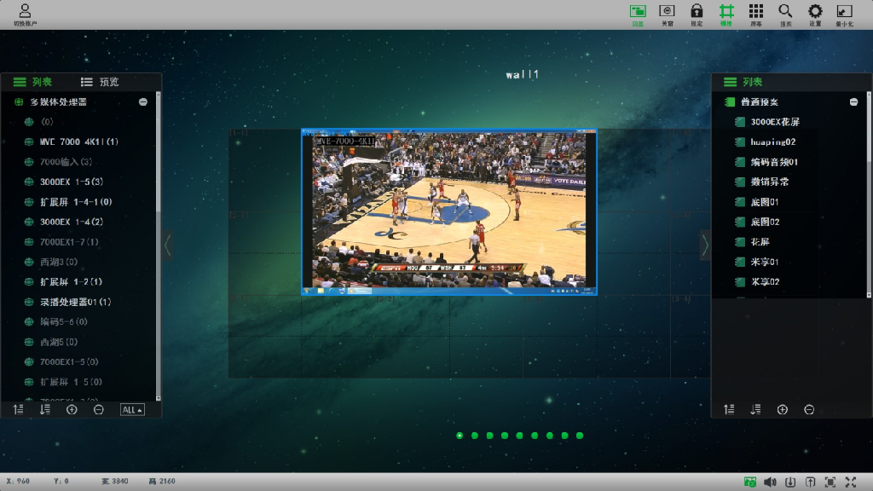873x491 pixels.
Task: Select 扩展屏 1-4-1 (0) device
Action: (76, 202)
